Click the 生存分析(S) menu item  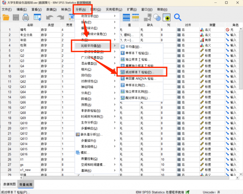[97, 123]
